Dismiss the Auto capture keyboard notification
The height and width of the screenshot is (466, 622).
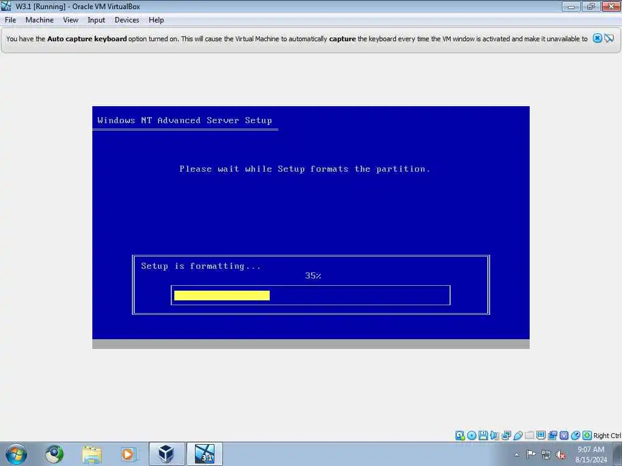(597, 38)
